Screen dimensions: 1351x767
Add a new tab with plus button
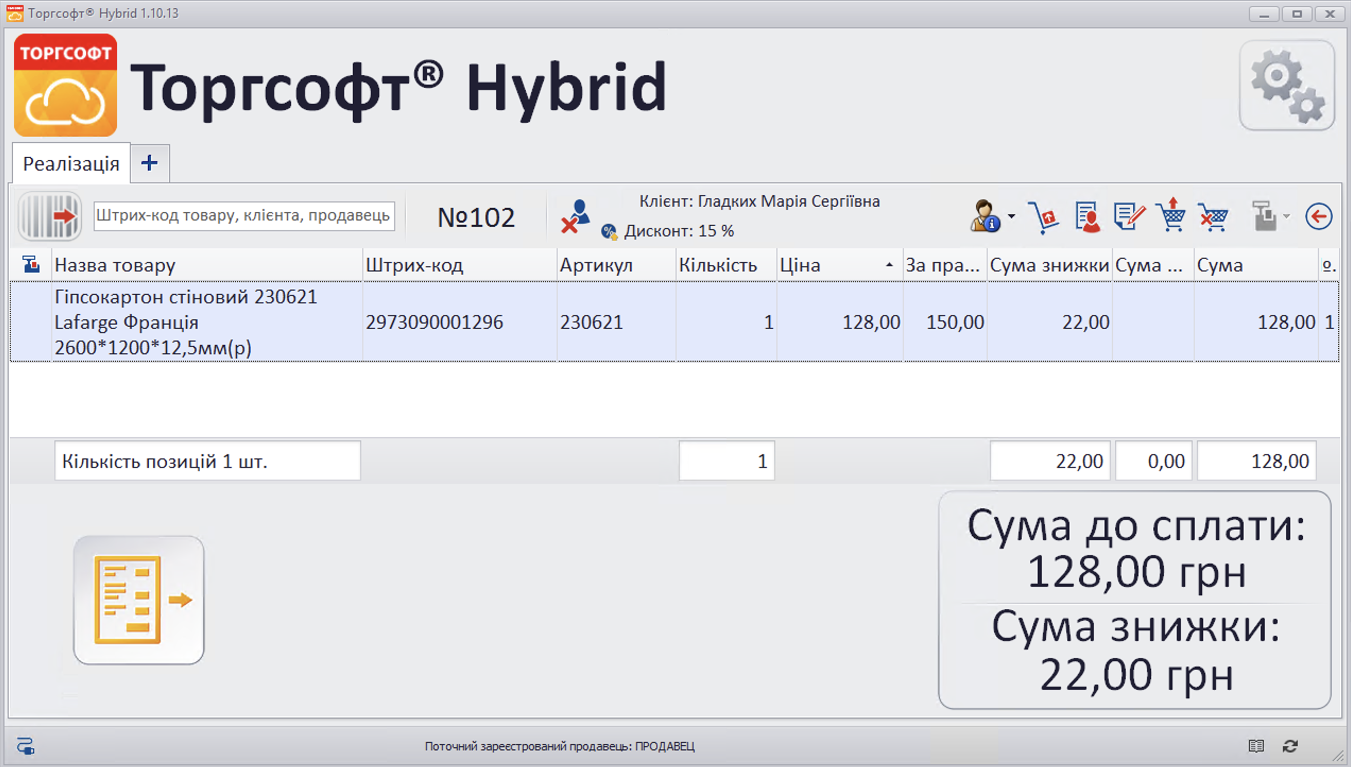click(150, 163)
